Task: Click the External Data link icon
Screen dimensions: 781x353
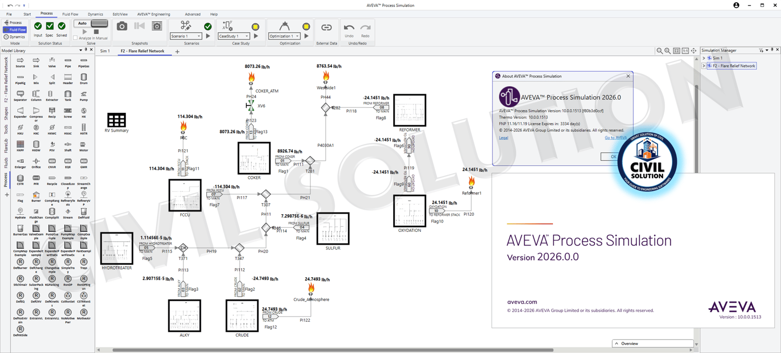Action: click(326, 27)
